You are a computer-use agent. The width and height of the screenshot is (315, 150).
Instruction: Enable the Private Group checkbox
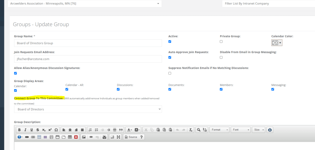point(221,42)
